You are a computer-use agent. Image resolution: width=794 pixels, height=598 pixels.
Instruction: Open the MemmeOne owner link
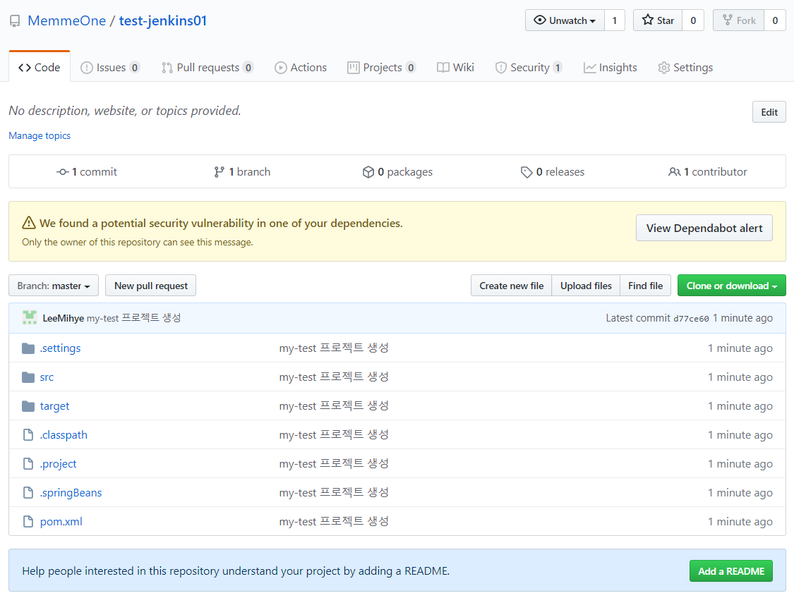click(67, 20)
